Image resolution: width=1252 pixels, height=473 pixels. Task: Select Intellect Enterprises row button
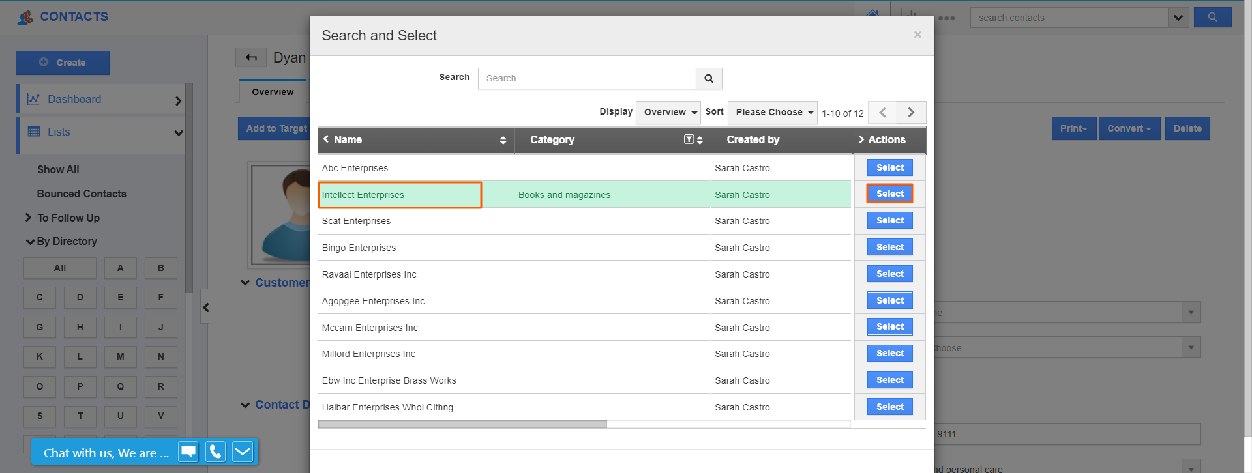889,193
